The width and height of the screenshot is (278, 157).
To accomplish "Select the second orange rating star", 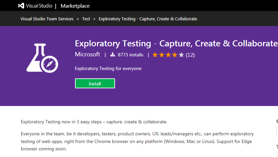I will 162,55.
